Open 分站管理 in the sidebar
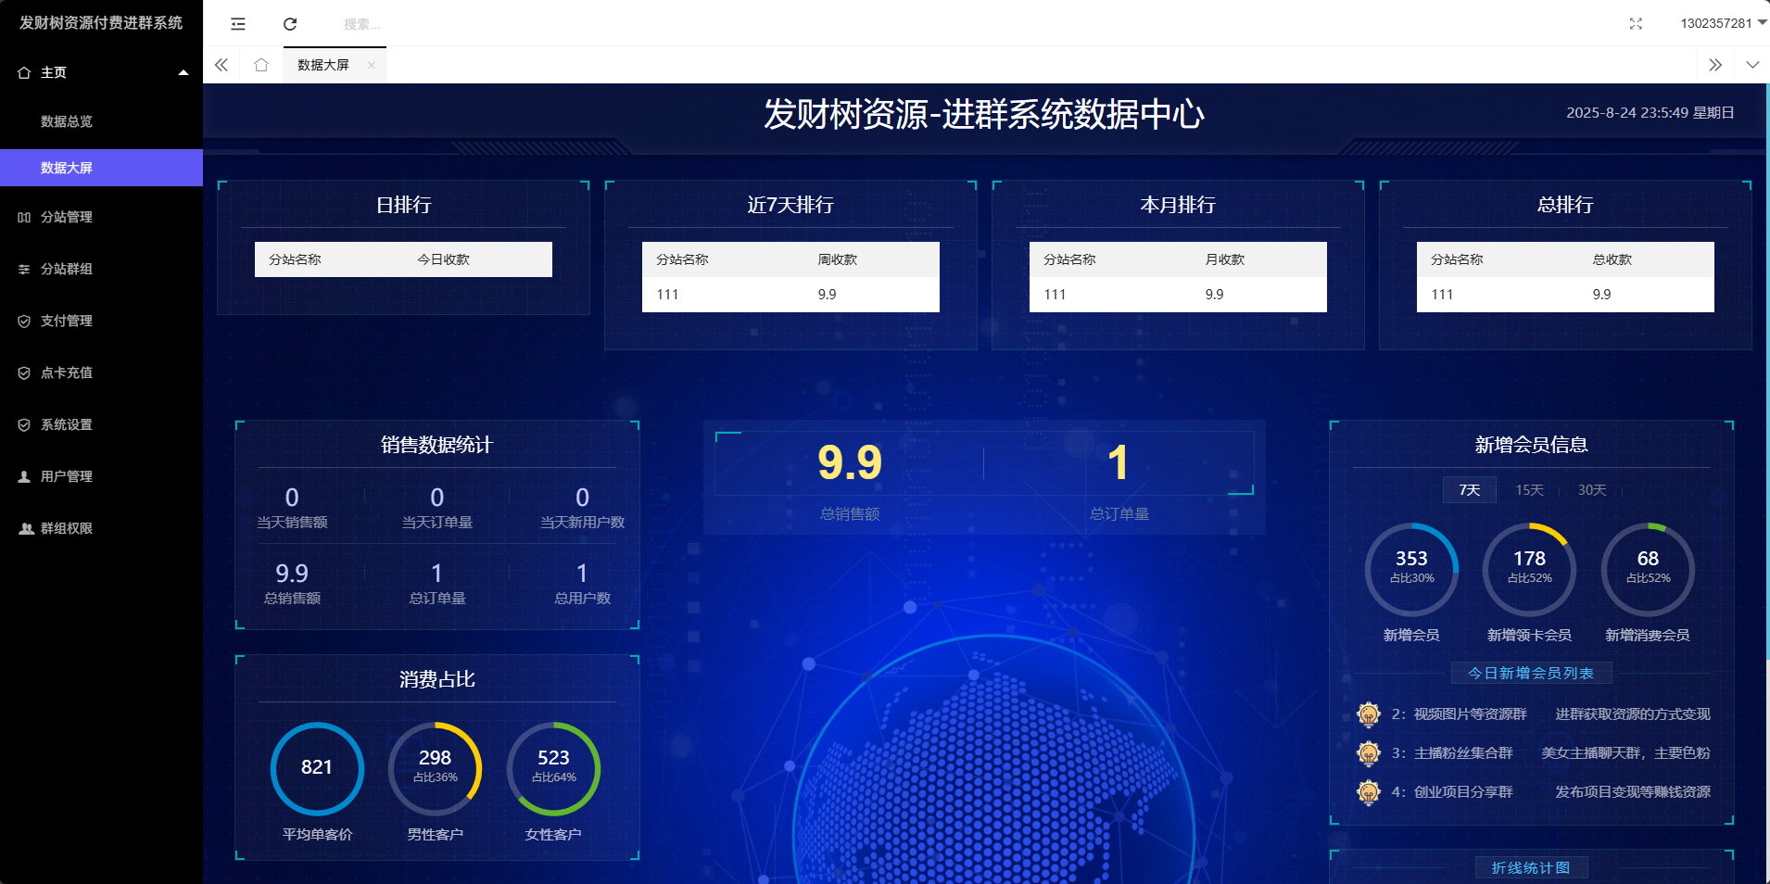This screenshot has height=884, width=1770. [67, 217]
